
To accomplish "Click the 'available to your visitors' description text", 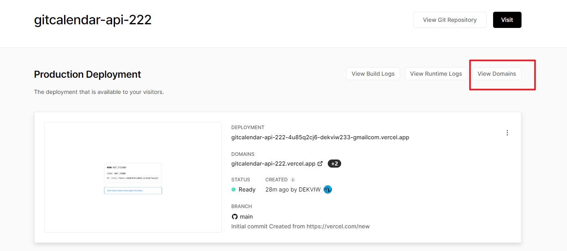I will click(x=99, y=92).
